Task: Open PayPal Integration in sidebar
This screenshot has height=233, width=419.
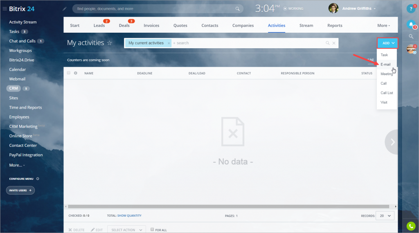Action: tap(26, 155)
